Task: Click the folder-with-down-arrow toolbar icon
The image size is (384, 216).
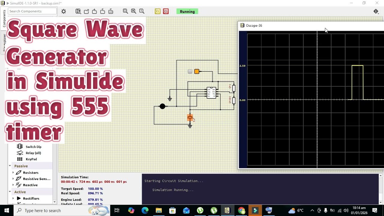Action: [103, 11]
